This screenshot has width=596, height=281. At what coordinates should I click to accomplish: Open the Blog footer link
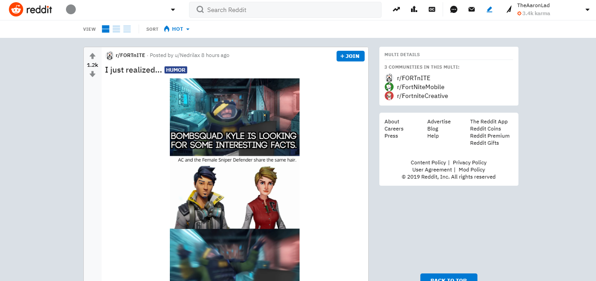pos(433,129)
